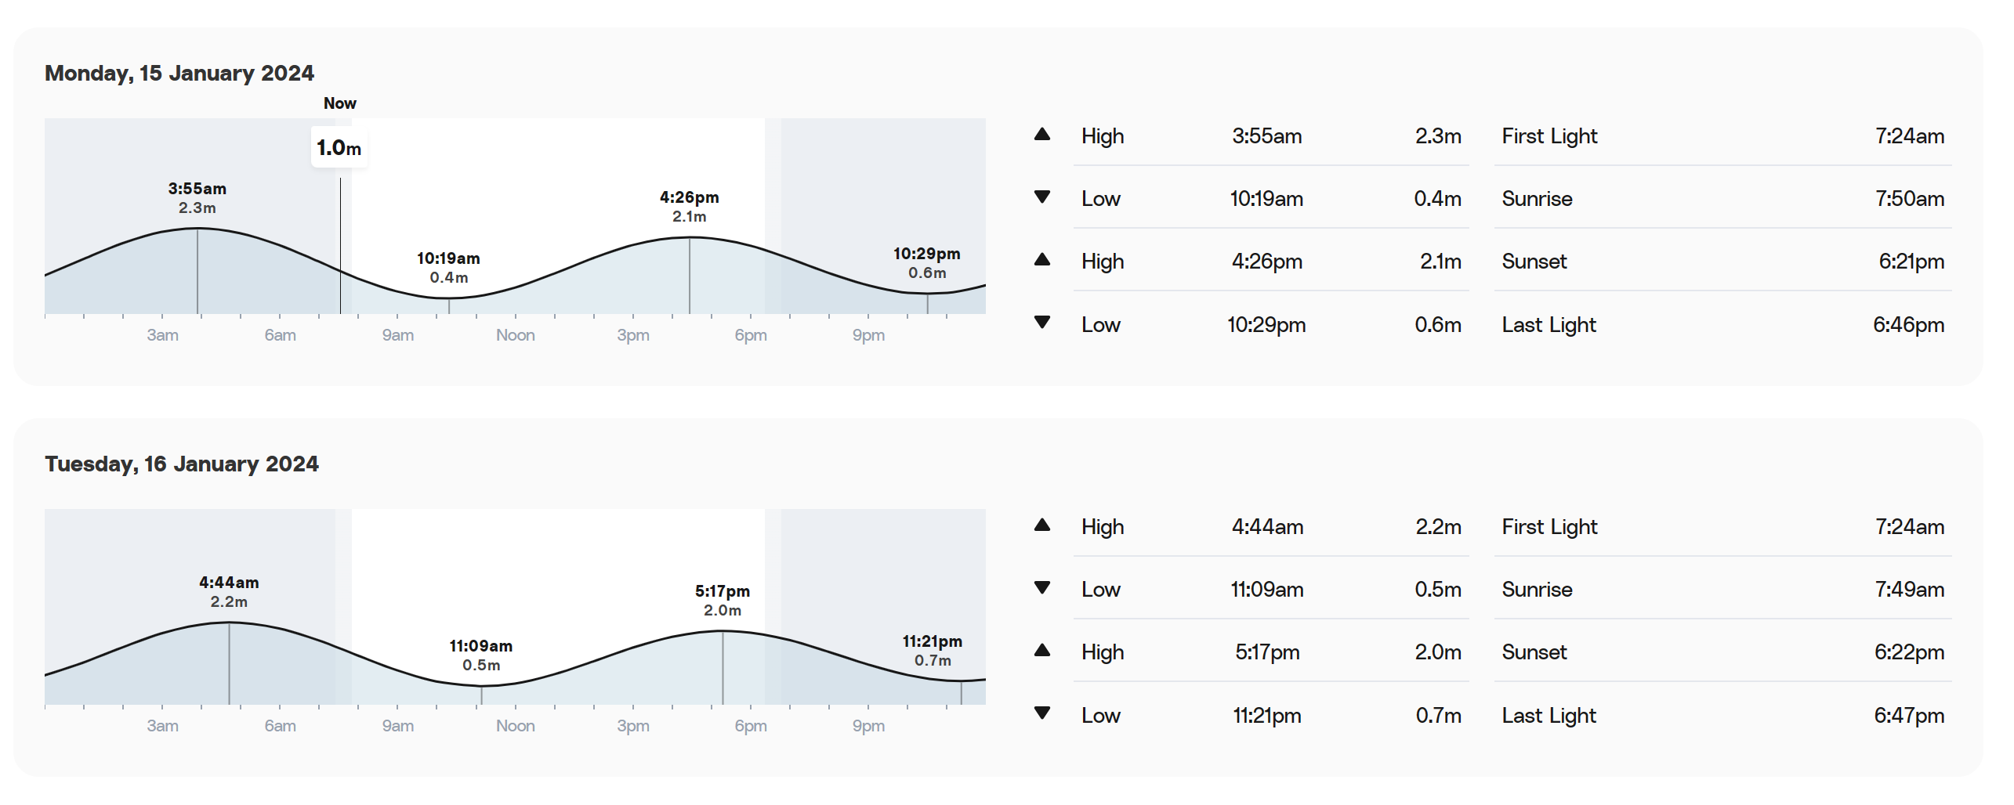Click the up arrow beside Monday 4:26pm High
Viewport: 2014px width, 805px height.
(x=1041, y=259)
